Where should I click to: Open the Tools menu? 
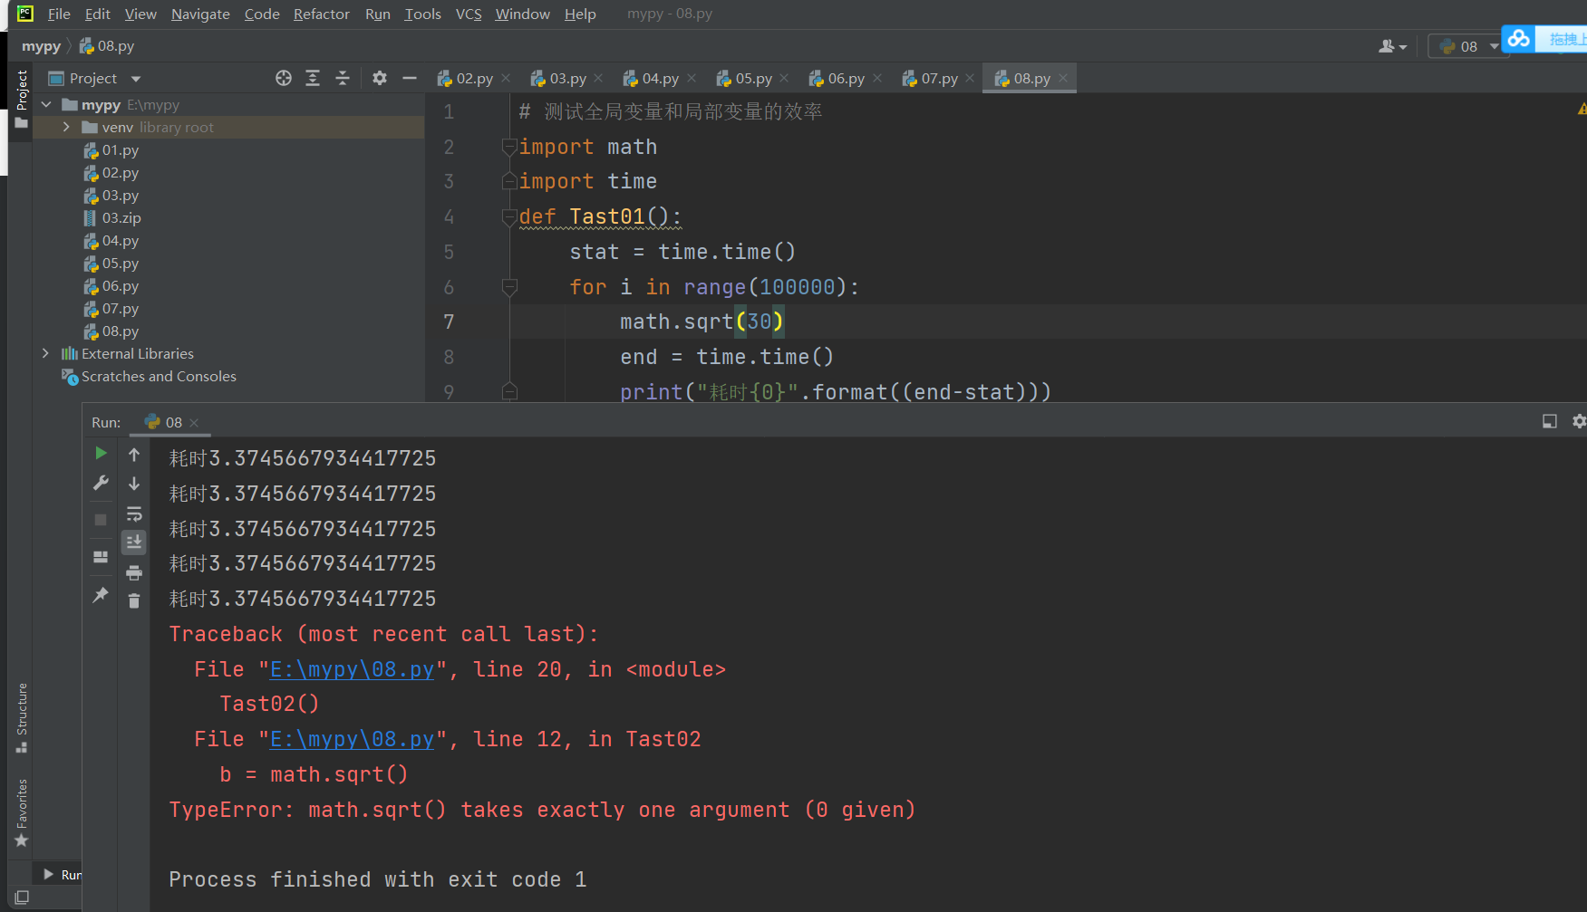[x=423, y=14]
